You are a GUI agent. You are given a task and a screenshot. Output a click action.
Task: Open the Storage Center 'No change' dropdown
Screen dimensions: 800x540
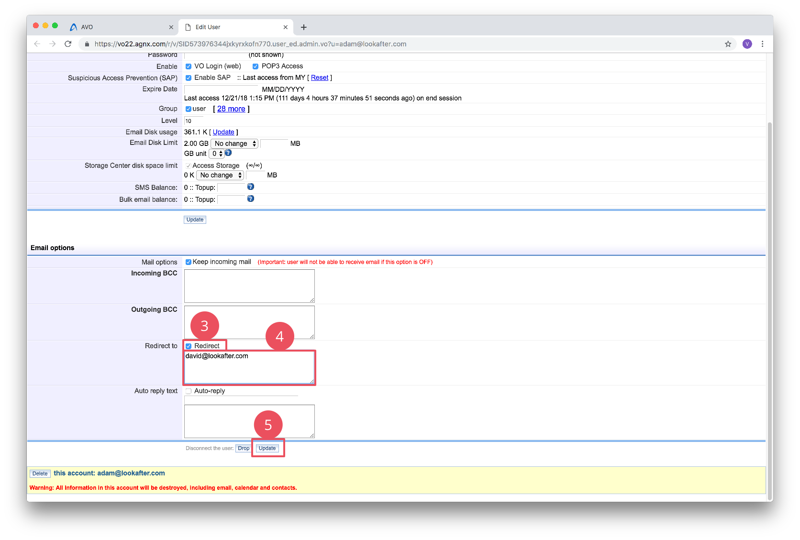220,175
